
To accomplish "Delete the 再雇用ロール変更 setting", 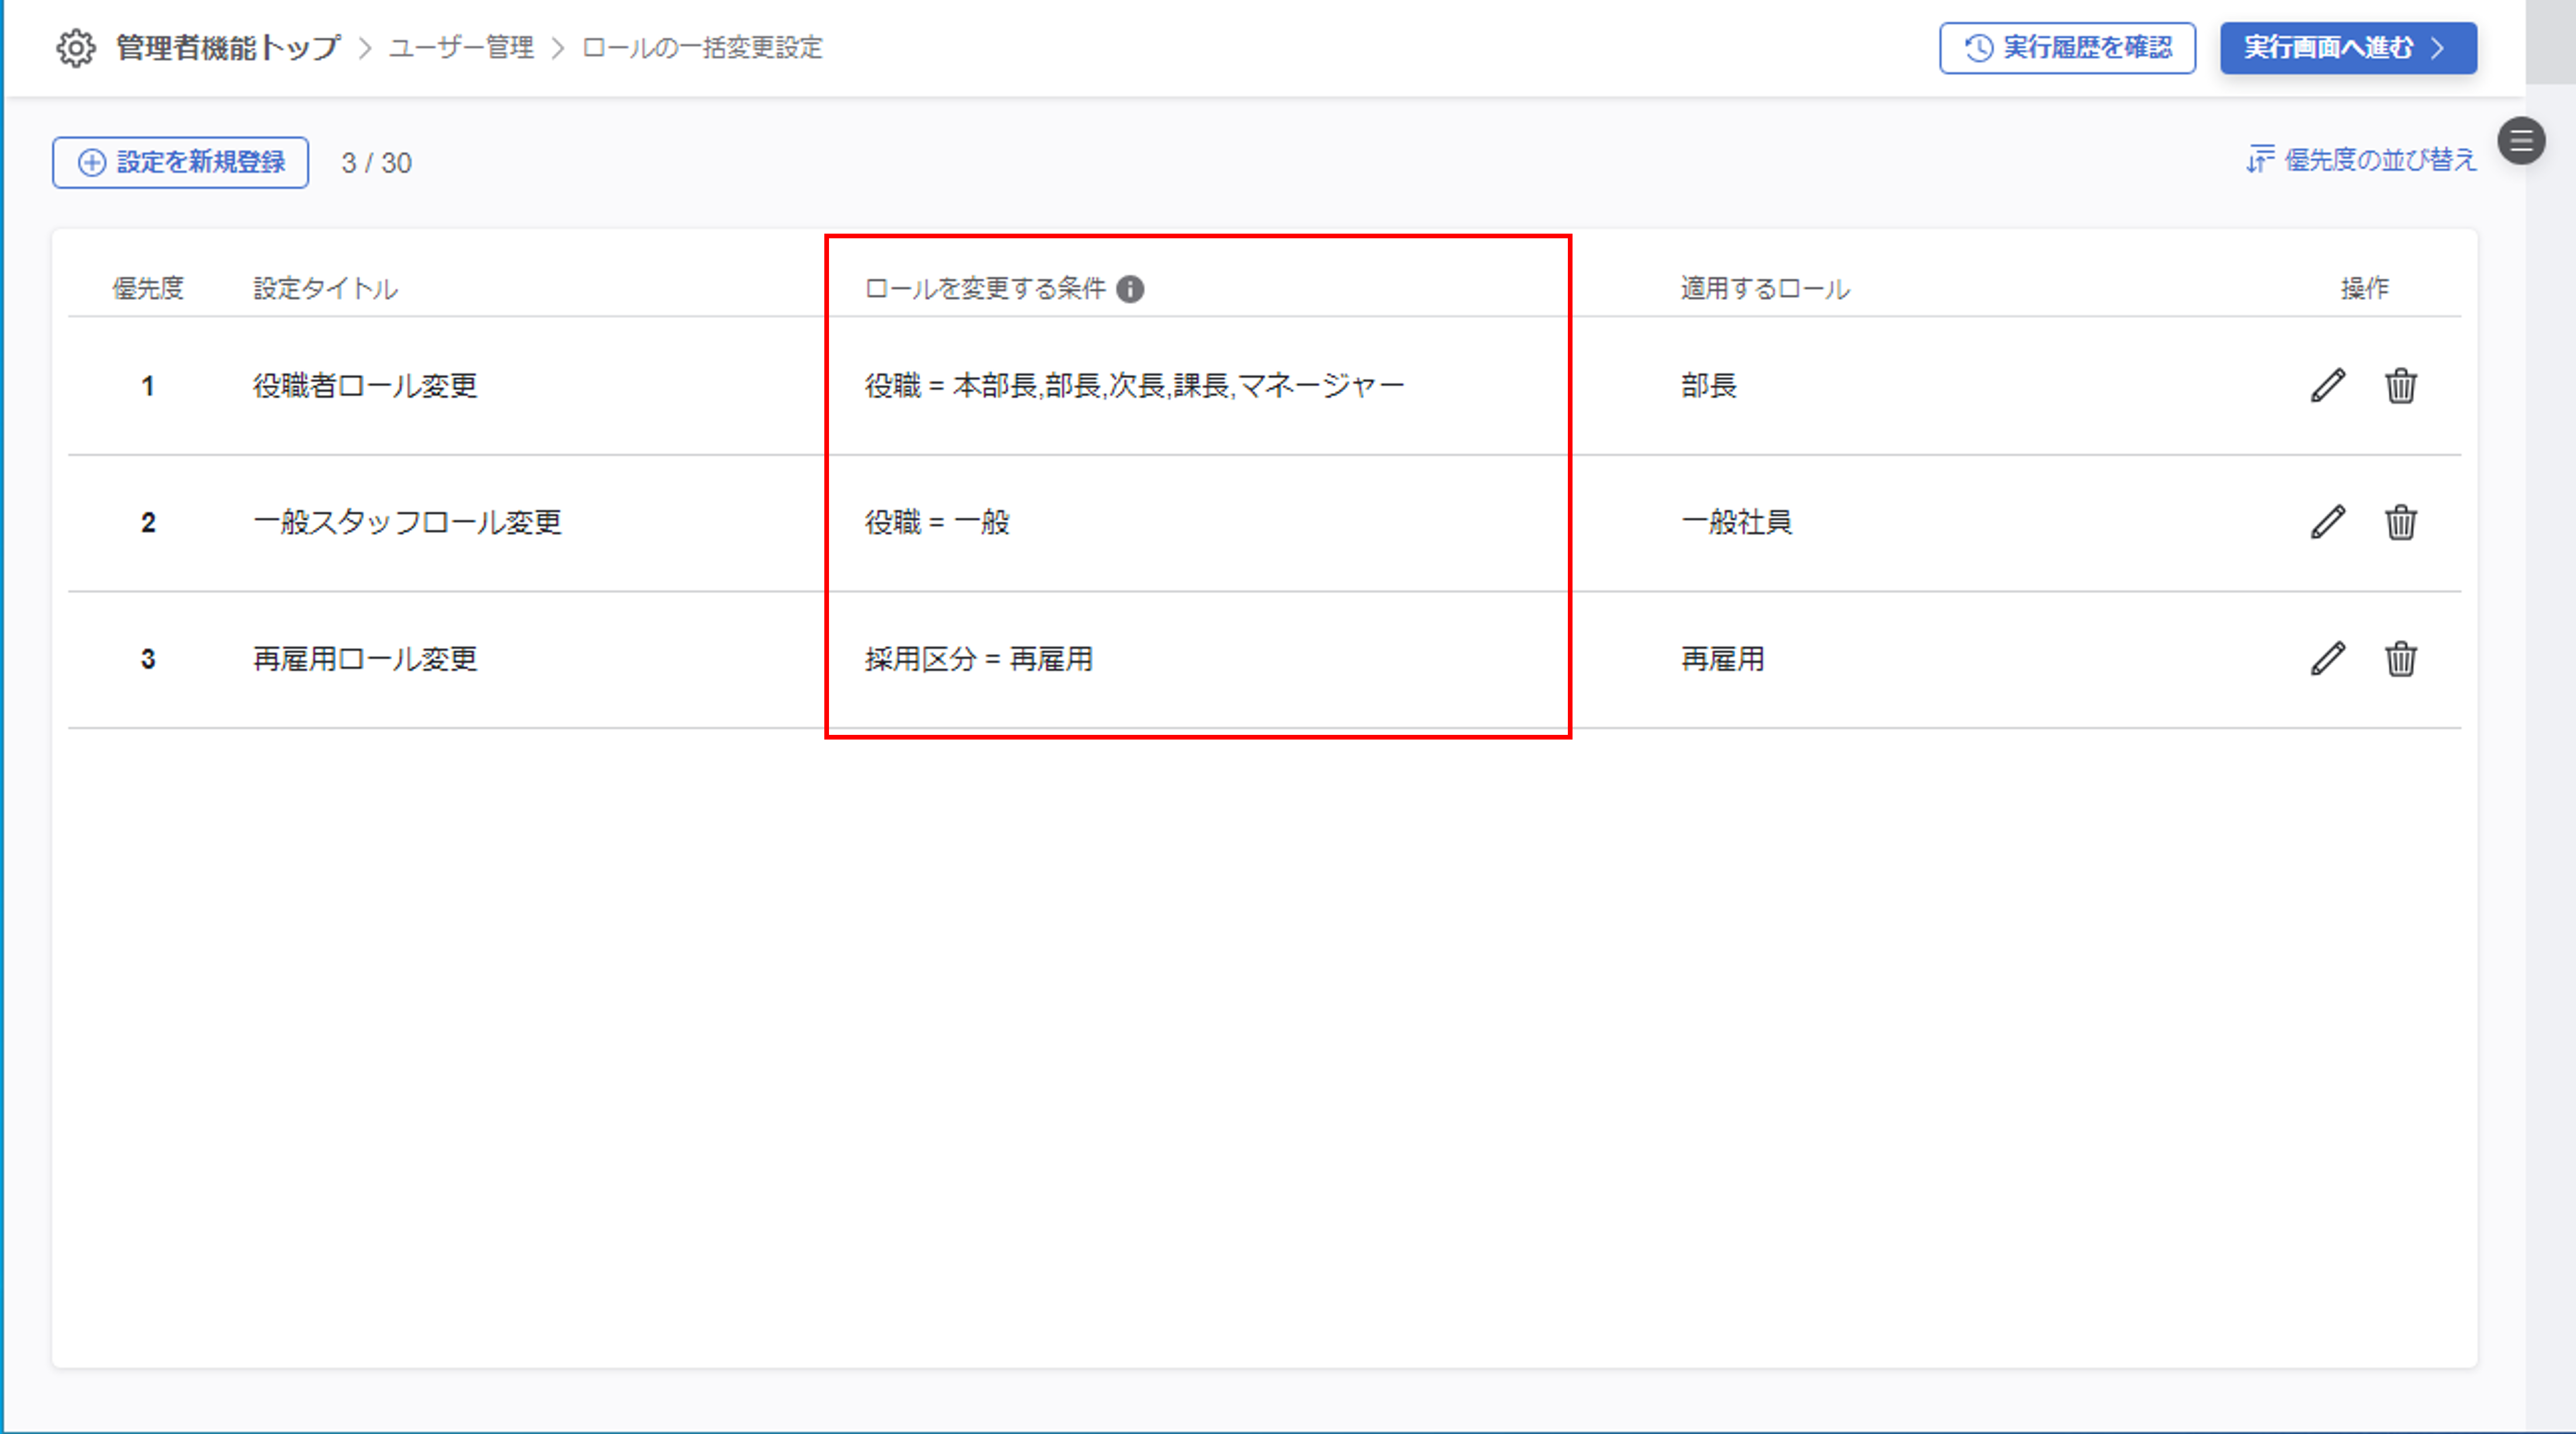I will coord(2400,659).
